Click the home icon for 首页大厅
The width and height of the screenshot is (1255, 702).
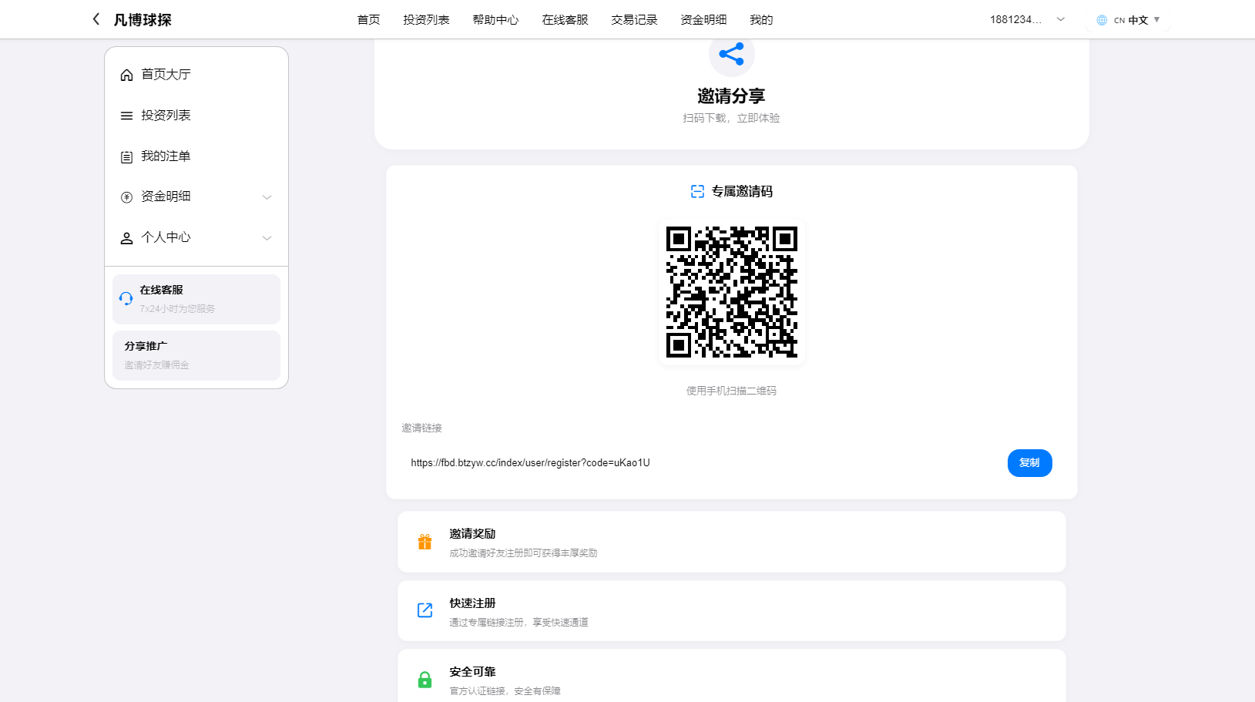click(x=126, y=75)
